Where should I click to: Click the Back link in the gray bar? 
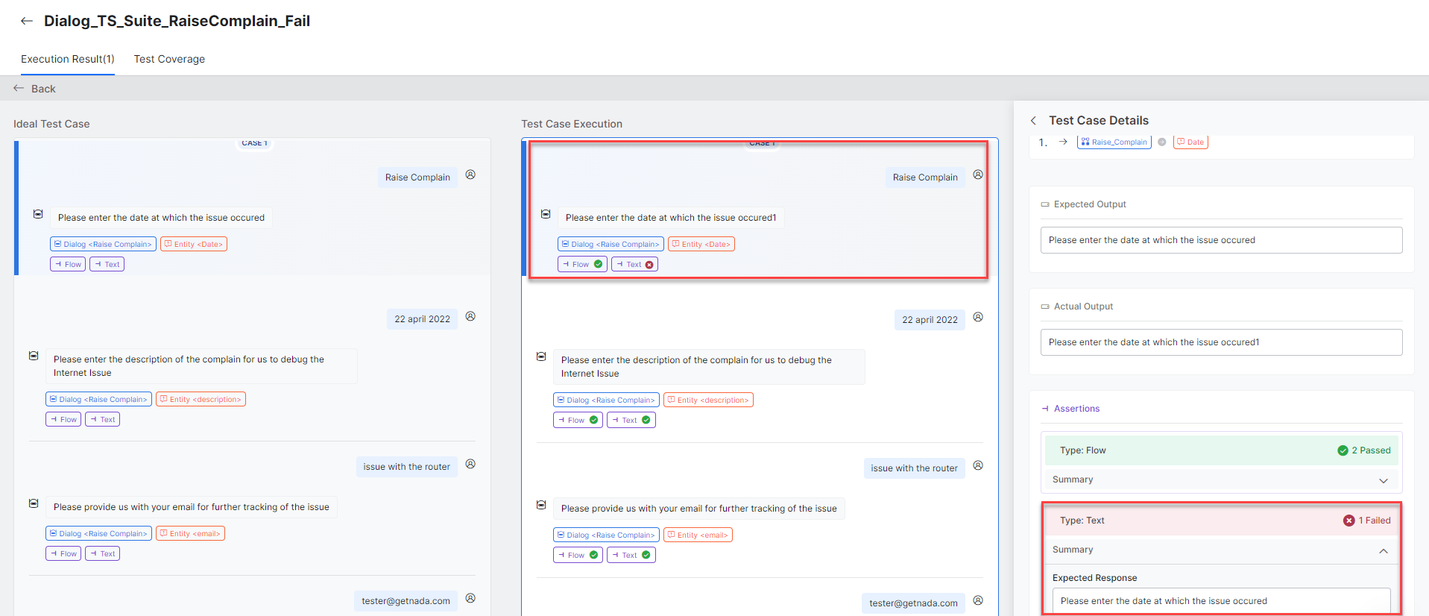point(35,89)
